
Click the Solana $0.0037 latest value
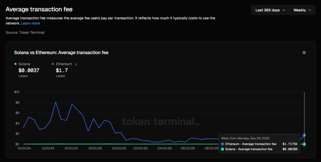click(x=29, y=71)
